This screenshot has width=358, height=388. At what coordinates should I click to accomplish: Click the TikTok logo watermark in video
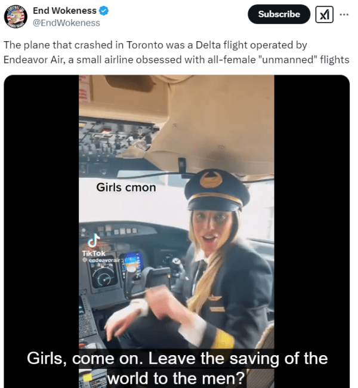pos(94,245)
